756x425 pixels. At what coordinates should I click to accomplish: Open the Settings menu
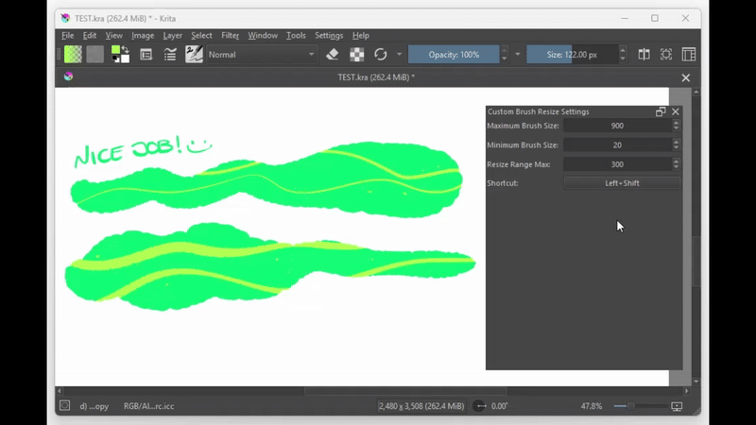coord(329,36)
